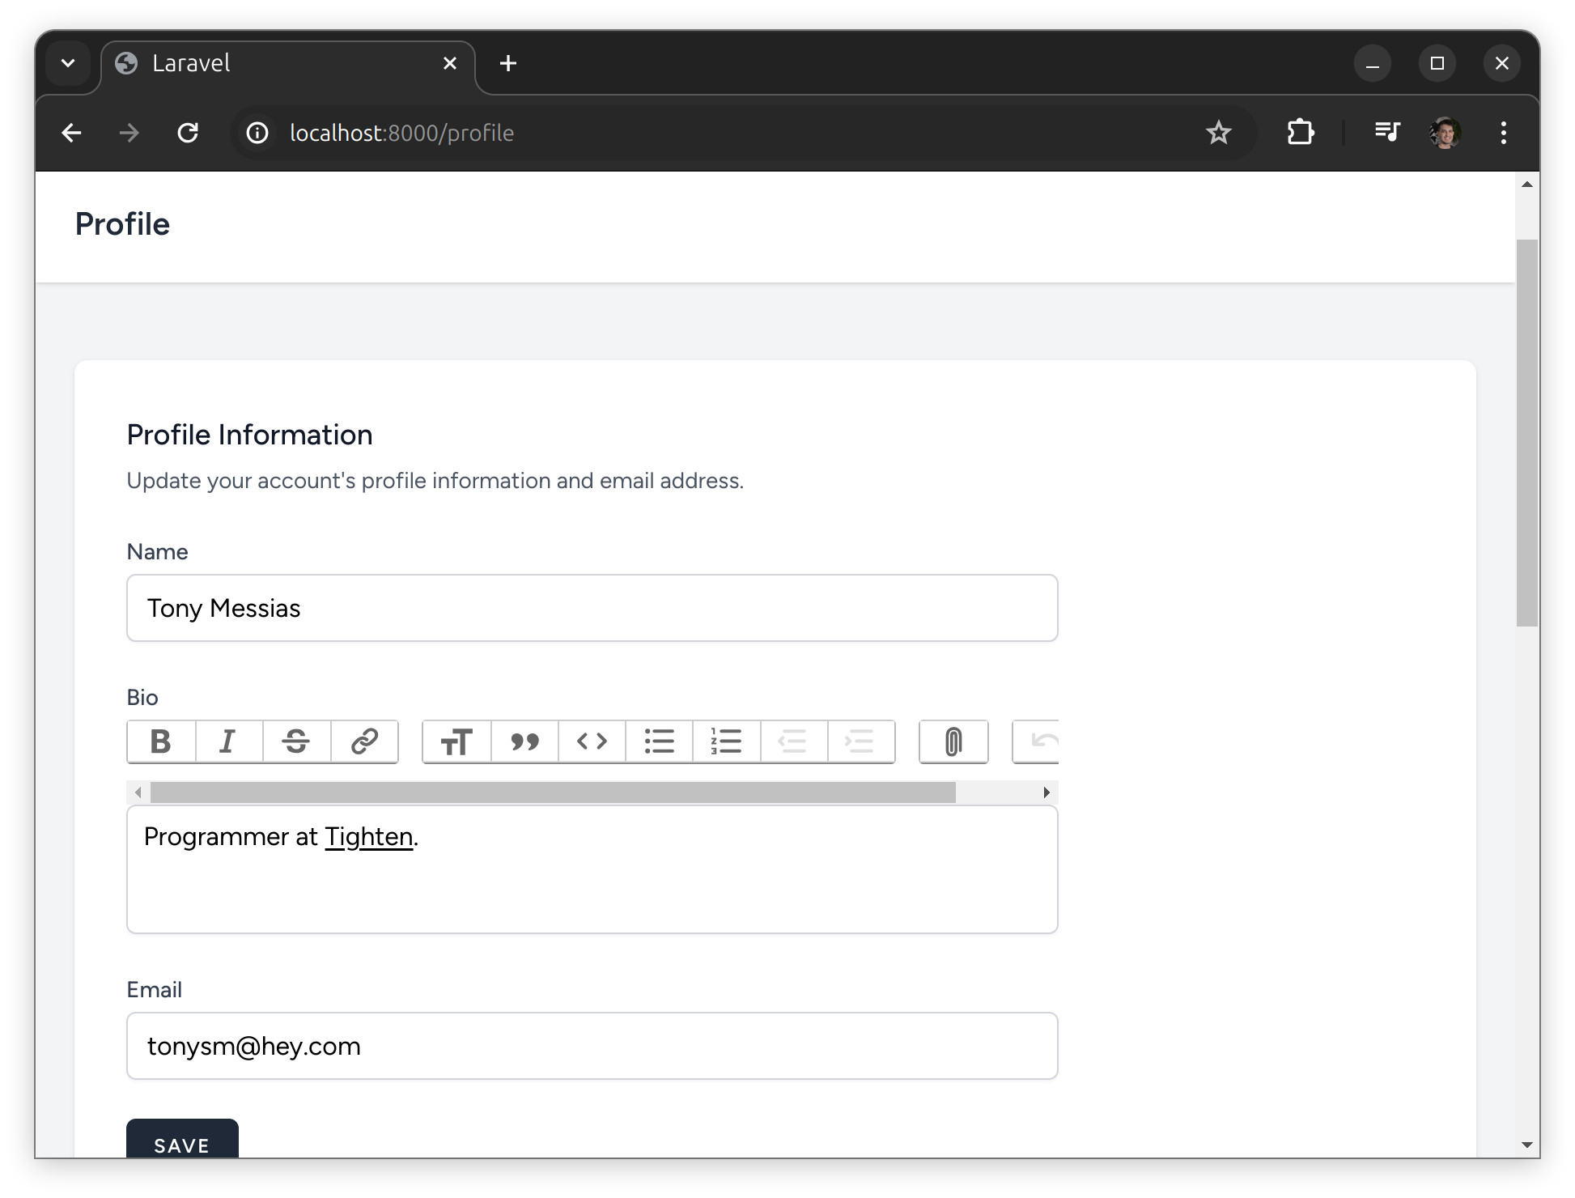The width and height of the screenshot is (1575, 1198).
Task: Toggle italic formatting in Bio editor
Action: click(229, 741)
